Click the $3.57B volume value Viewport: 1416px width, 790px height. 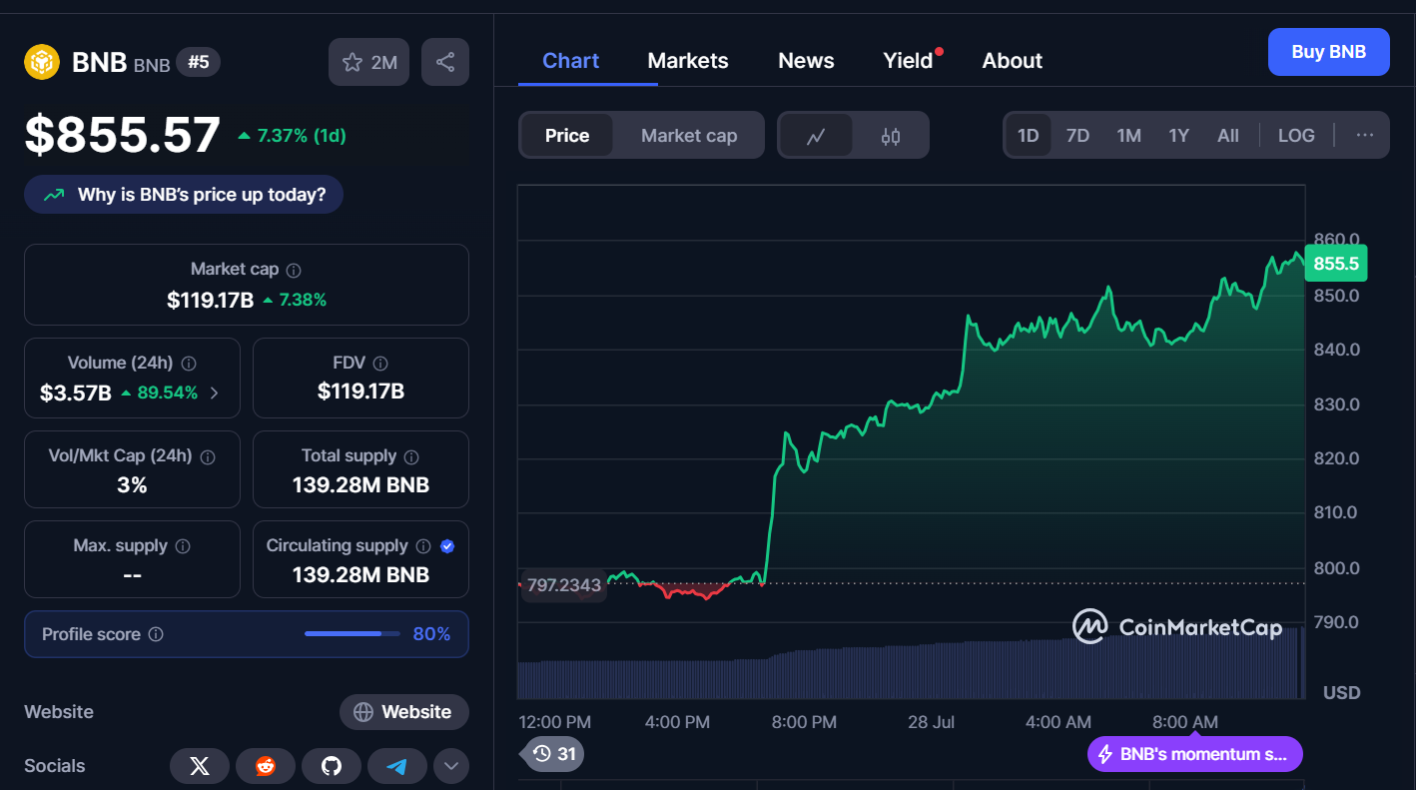pyautogui.click(x=76, y=393)
